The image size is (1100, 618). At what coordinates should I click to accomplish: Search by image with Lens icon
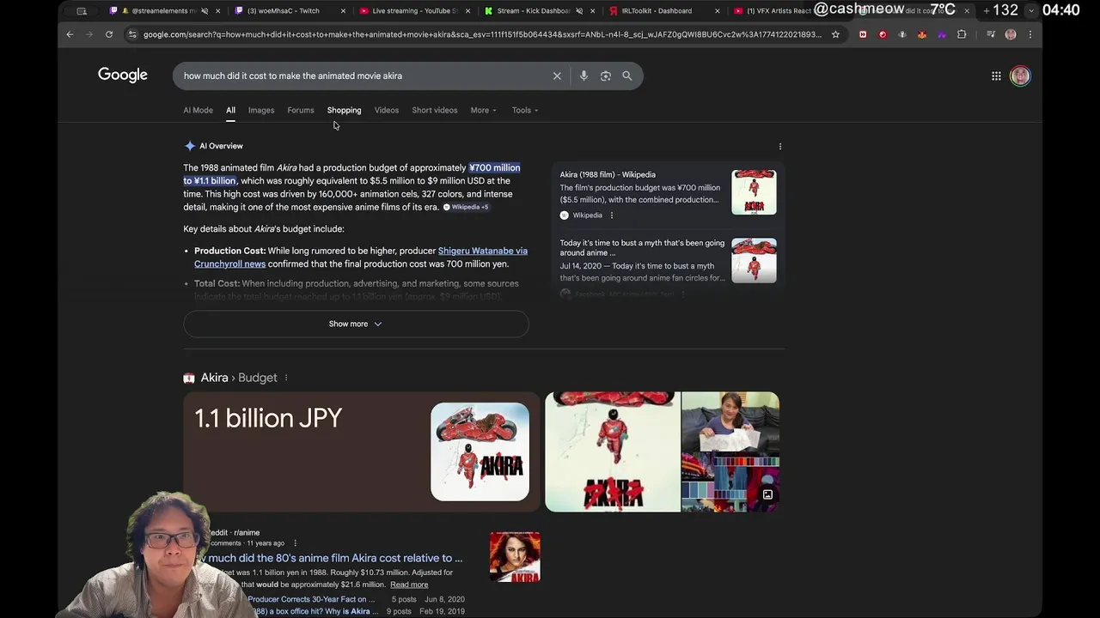[x=606, y=76]
